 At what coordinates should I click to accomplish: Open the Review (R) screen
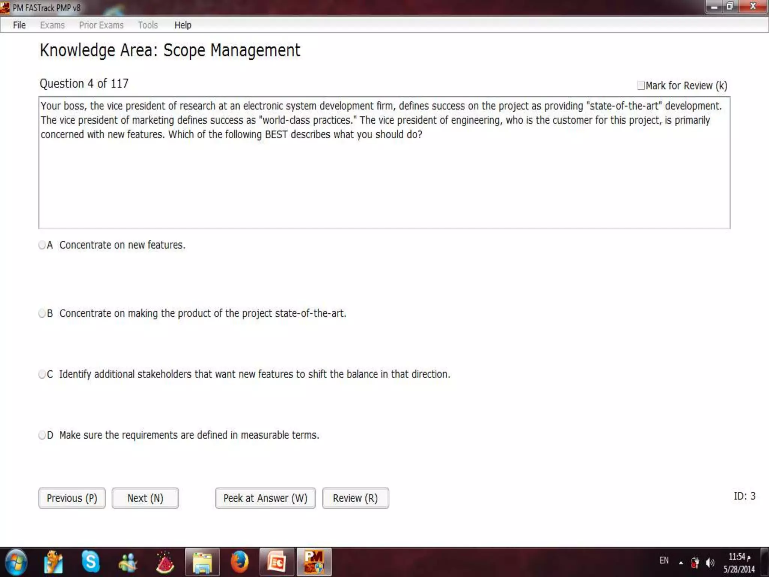tap(355, 498)
